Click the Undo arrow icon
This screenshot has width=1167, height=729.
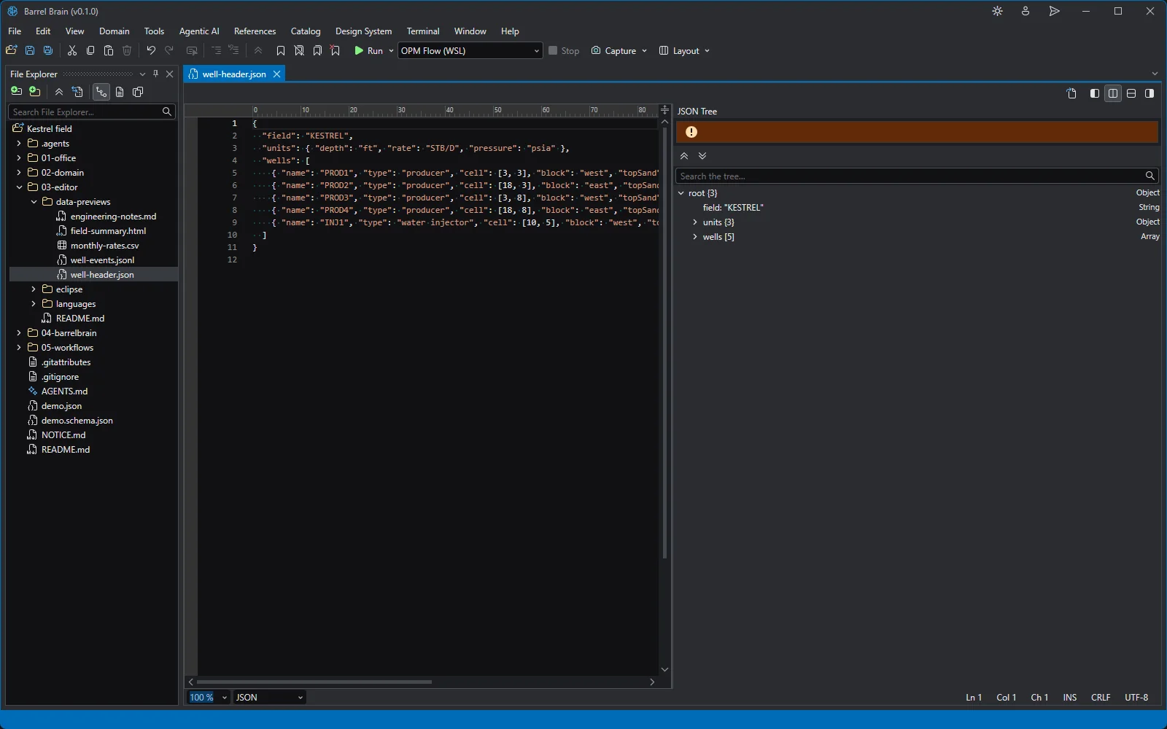pyautogui.click(x=151, y=50)
